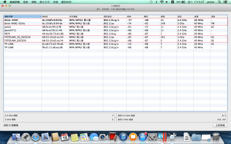The height and width of the screenshot is (144, 231).
Task: Open Trash in the Dock
Action: [x=216, y=137]
